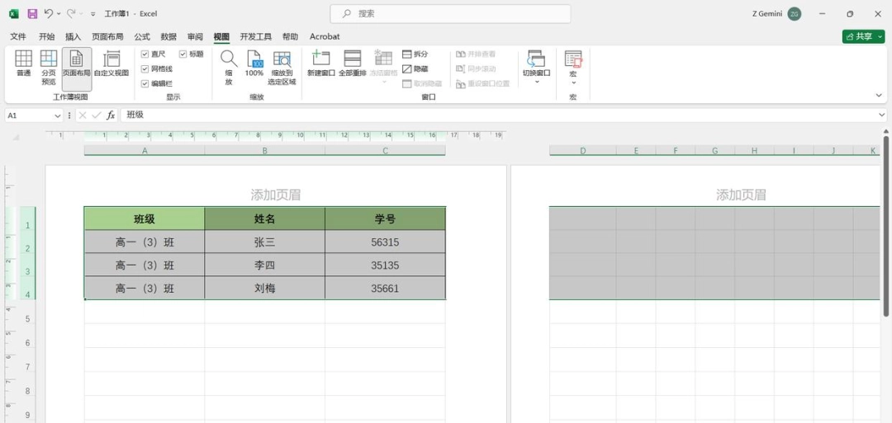Click the formula bar input showing 班级

click(x=500, y=115)
